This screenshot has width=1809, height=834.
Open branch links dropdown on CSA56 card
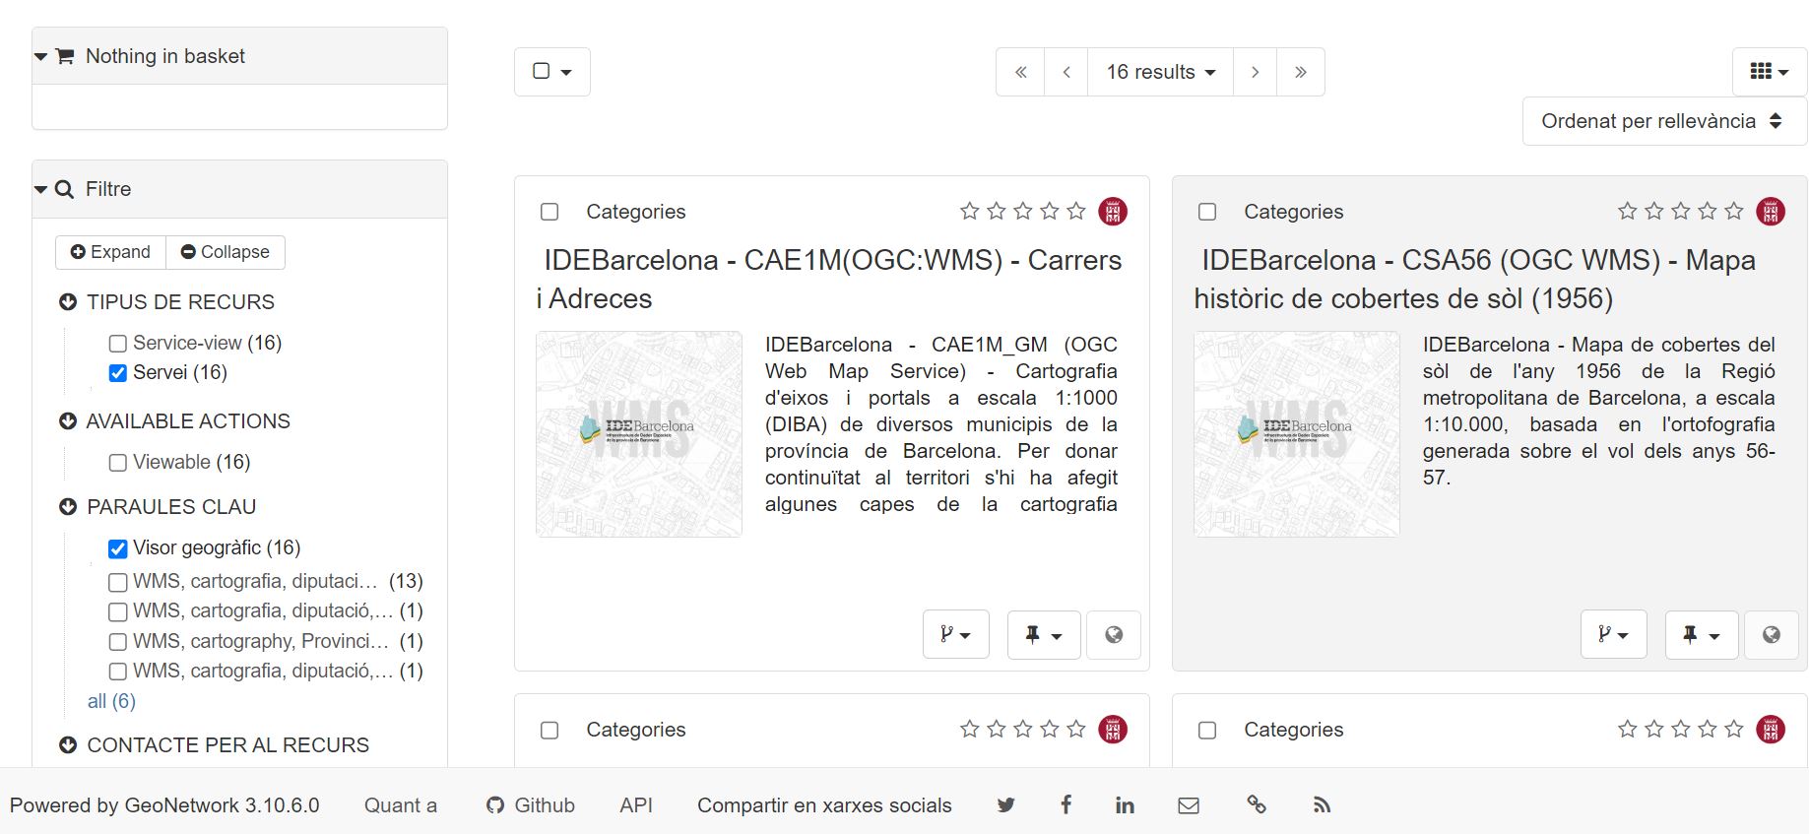pos(1614,635)
